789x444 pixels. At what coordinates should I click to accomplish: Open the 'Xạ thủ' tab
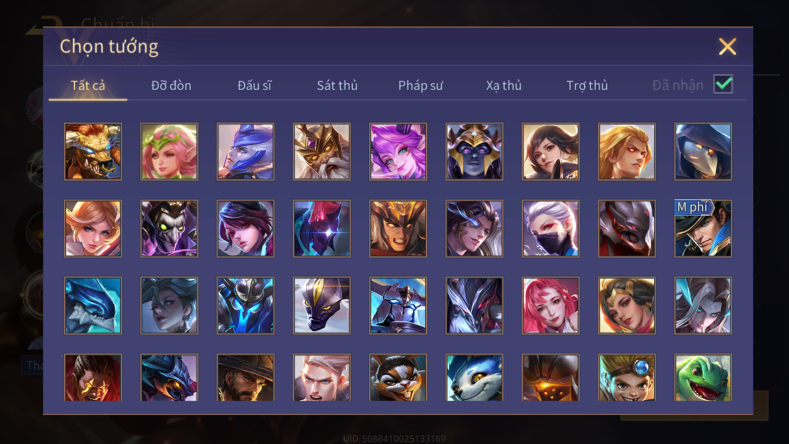coord(503,85)
